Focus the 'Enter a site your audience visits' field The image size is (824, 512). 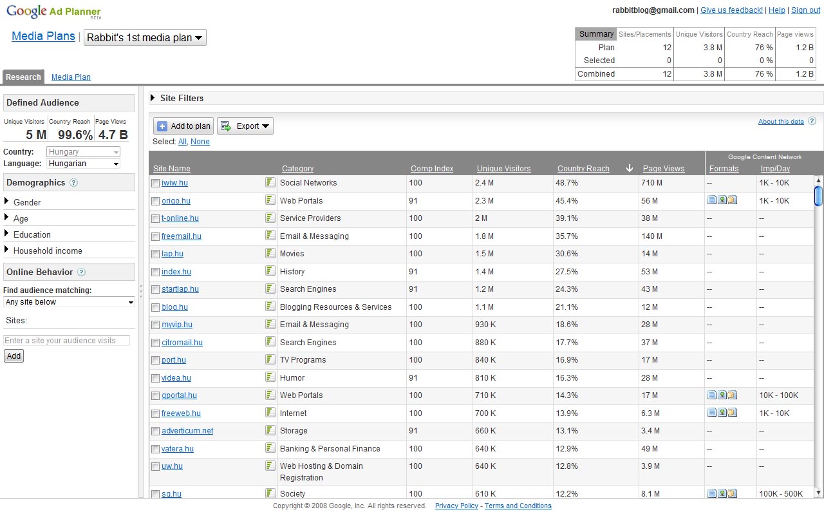click(x=67, y=341)
